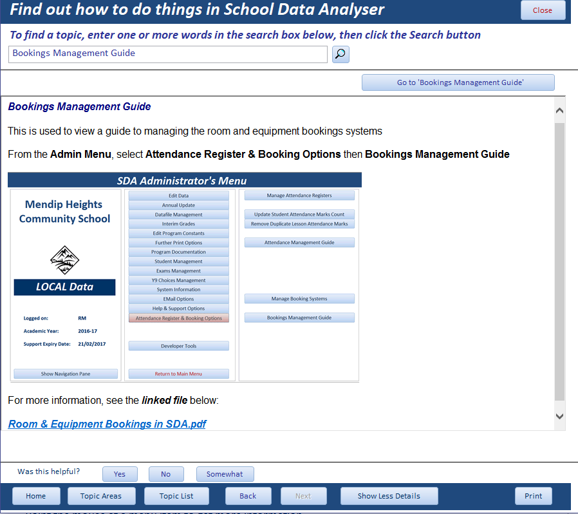
Task: Click Program Documentation menu item
Action: [179, 252]
